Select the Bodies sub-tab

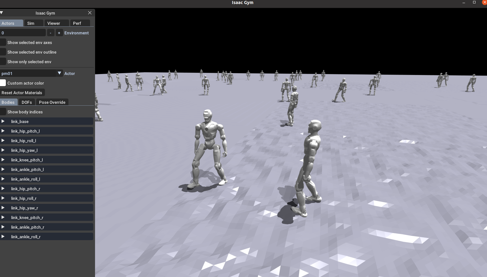9,102
